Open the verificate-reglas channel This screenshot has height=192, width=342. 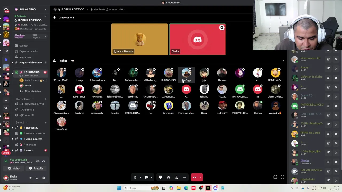tap(31, 133)
